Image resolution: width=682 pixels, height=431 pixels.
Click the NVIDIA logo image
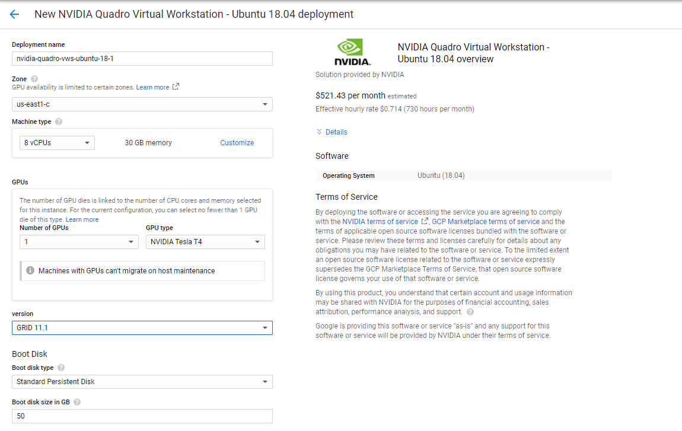point(352,52)
